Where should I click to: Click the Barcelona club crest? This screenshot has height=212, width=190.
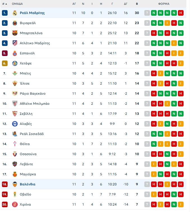15,33
